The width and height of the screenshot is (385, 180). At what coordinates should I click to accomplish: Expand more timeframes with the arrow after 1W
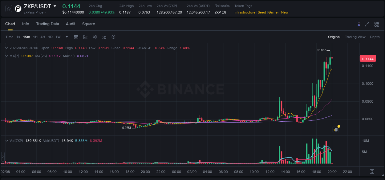click(66, 37)
